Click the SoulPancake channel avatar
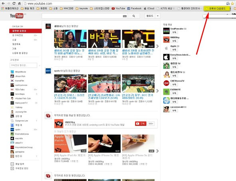 pyautogui.click(x=166, y=31)
